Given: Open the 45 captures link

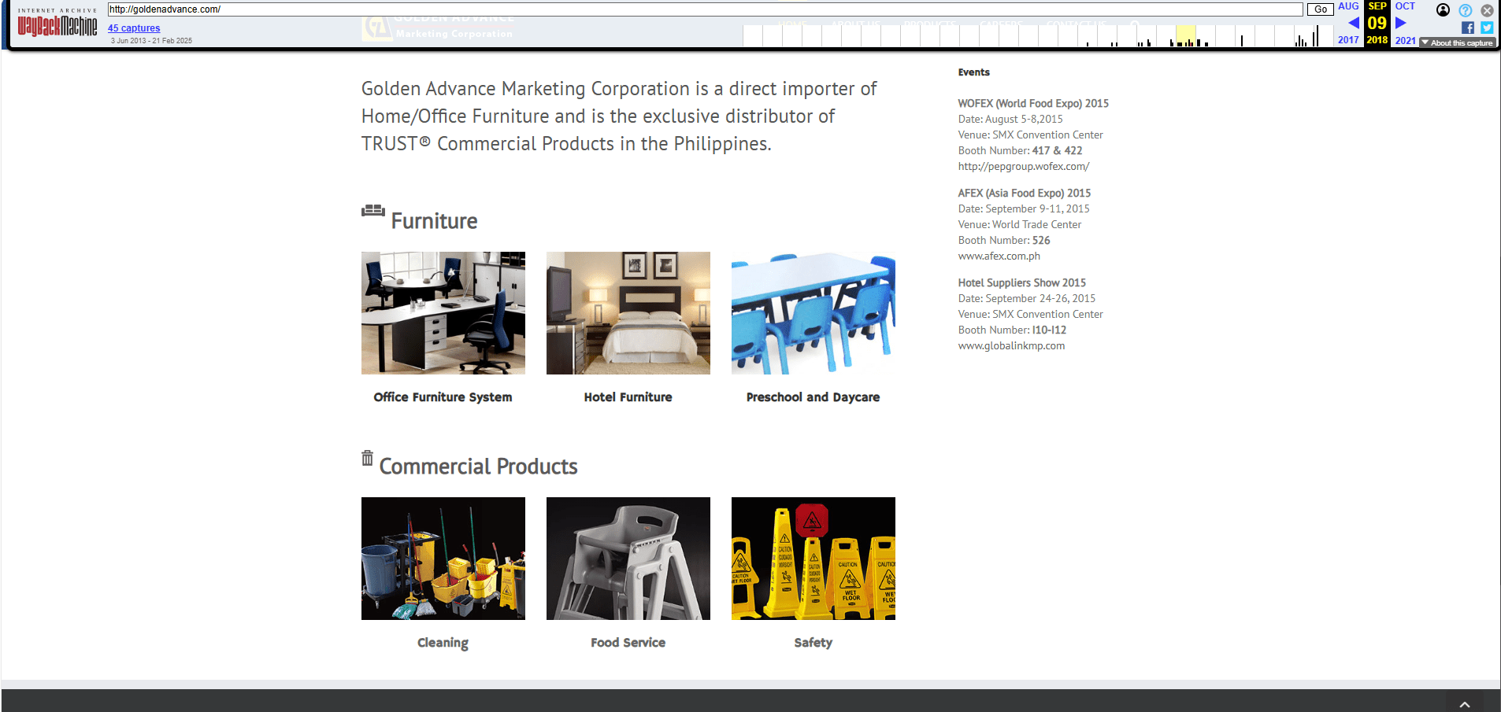Looking at the screenshot, I should point(134,28).
